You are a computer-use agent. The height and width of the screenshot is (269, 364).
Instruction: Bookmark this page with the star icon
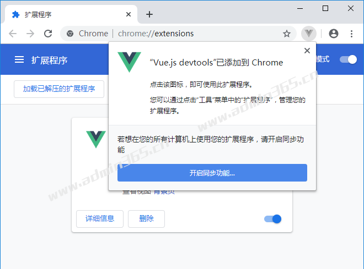coord(287,34)
